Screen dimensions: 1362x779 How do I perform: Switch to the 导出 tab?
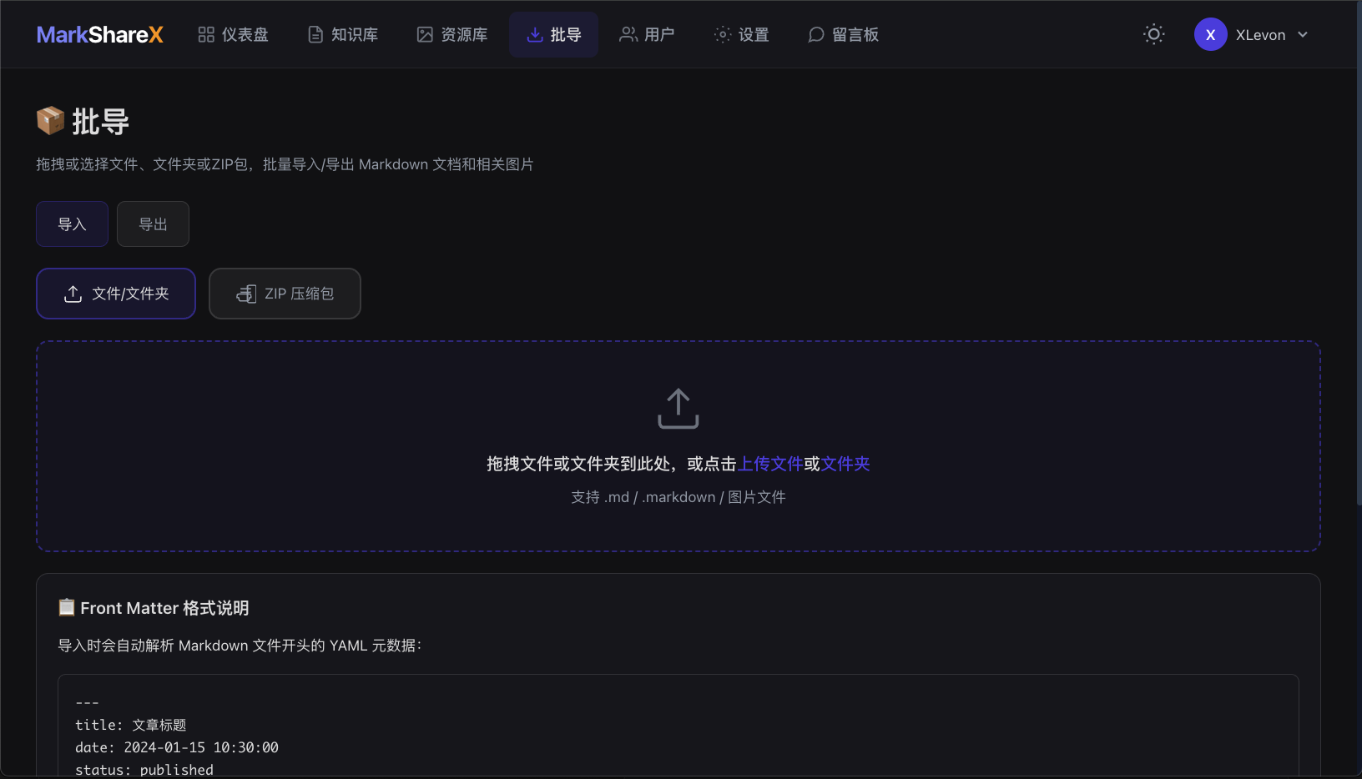click(x=154, y=224)
